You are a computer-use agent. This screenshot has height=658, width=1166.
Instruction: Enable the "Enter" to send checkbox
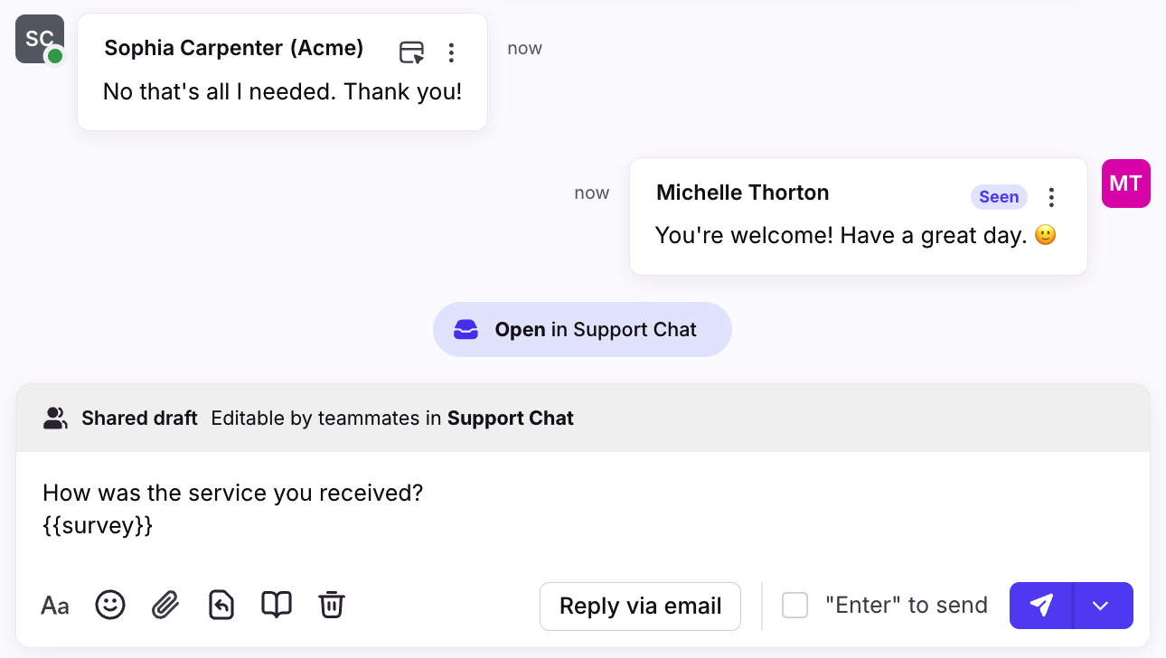795,605
